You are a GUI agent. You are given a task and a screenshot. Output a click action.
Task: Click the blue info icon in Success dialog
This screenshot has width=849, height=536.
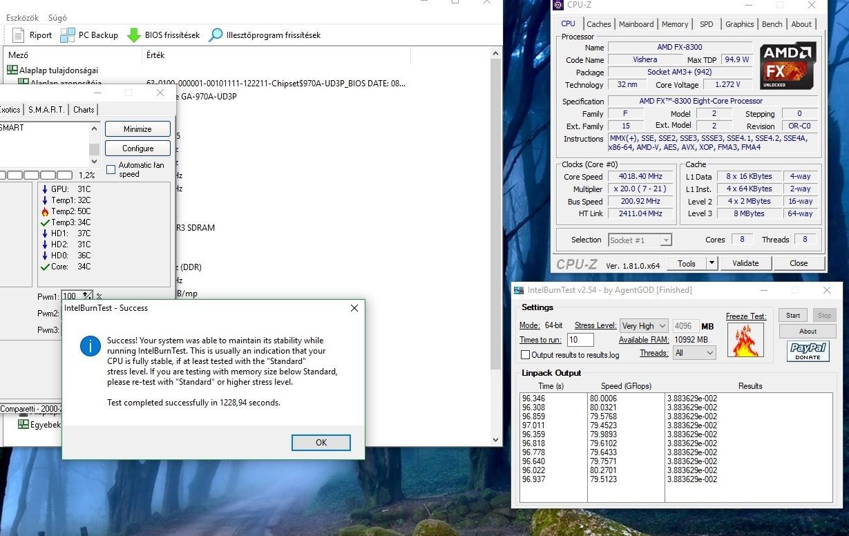click(x=90, y=346)
